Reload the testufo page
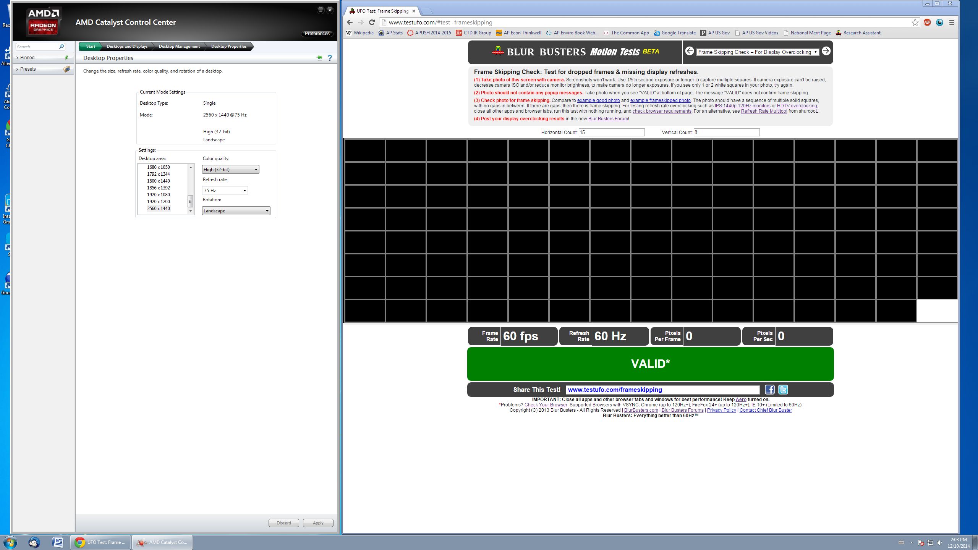Viewport: 978px width, 550px height. [x=372, y=23]
